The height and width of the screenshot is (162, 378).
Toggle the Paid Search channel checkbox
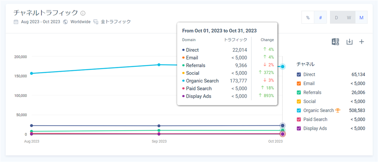coord(299,119)
